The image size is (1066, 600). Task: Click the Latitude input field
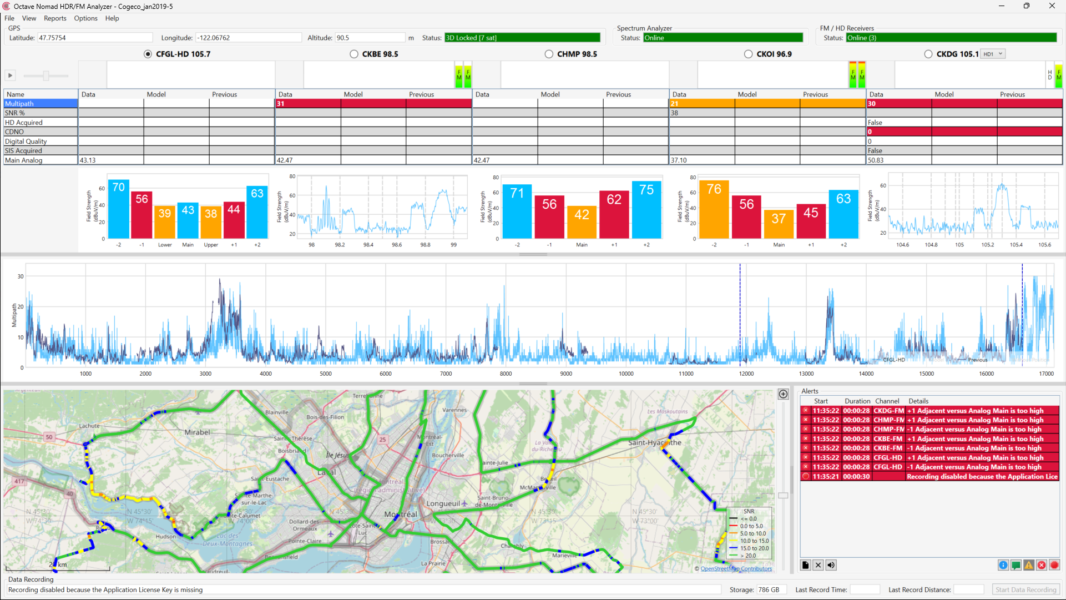coord(94,38)
